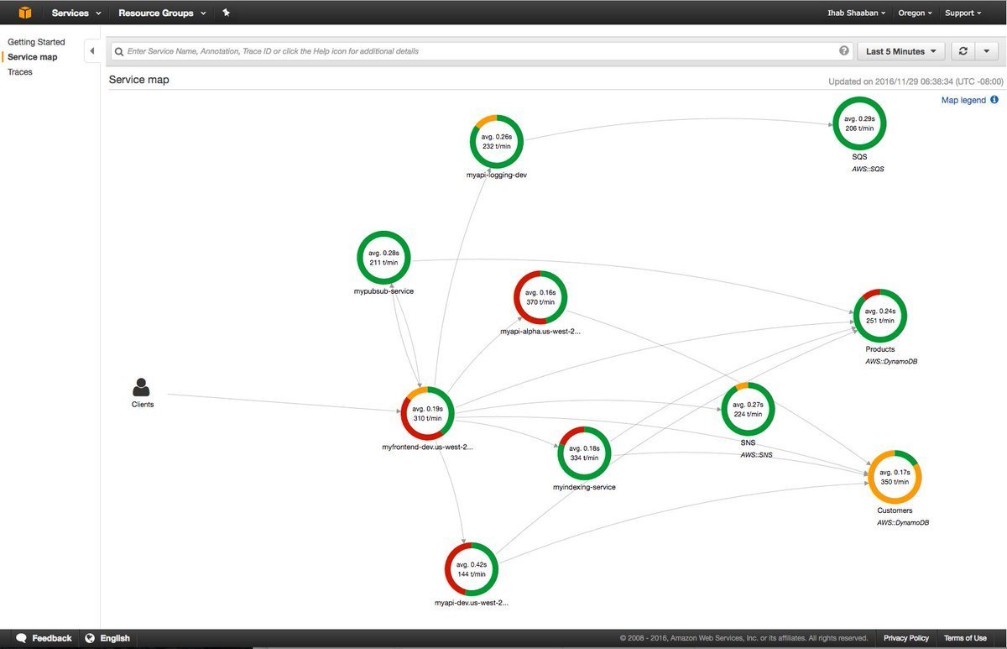
Task: Go to Getting Started page
Action: 36,42
